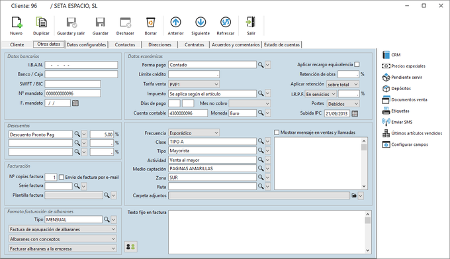Click the Texto fijo en factura text area
Viewport: 450px width, 259px height.
click(267, 232)
